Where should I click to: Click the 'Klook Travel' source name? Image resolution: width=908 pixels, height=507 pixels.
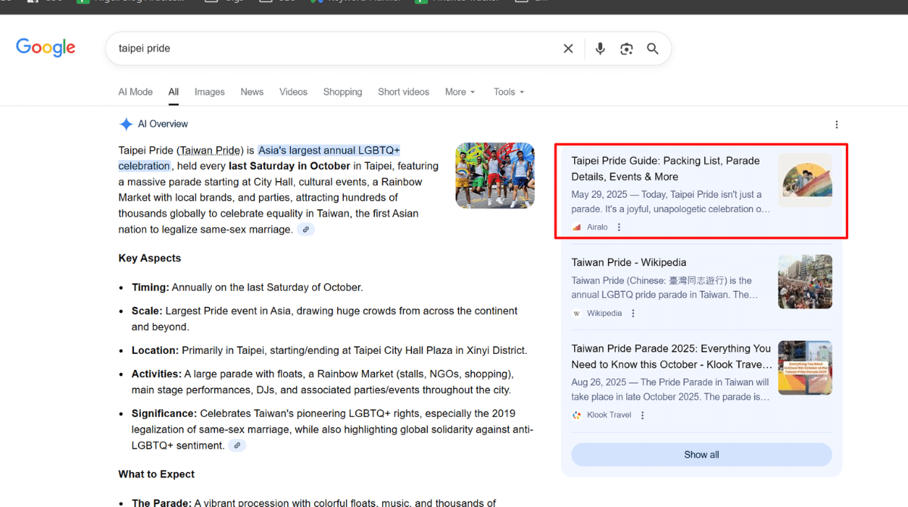[609, 415]
